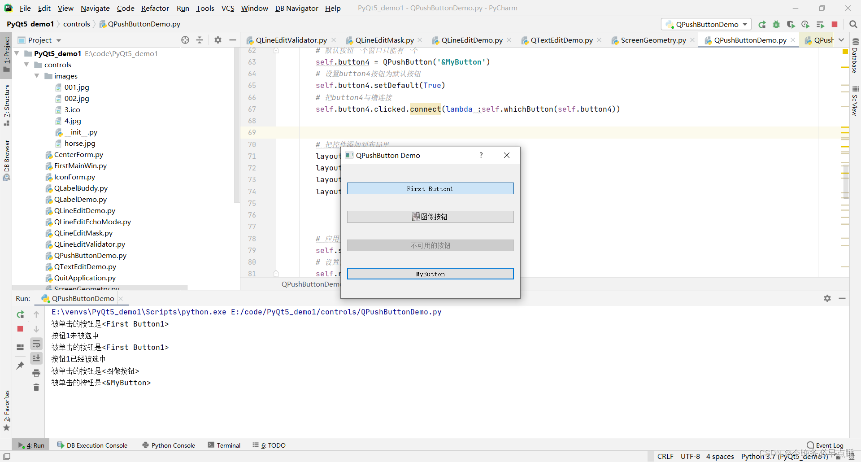Viewport: 861px width, 462px height.
Task: Close the QPushButtonDemo run tab
Action: (x=121, y=299)
